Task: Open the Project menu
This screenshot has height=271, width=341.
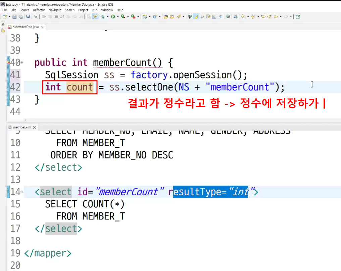Action: tap(83, 10)
